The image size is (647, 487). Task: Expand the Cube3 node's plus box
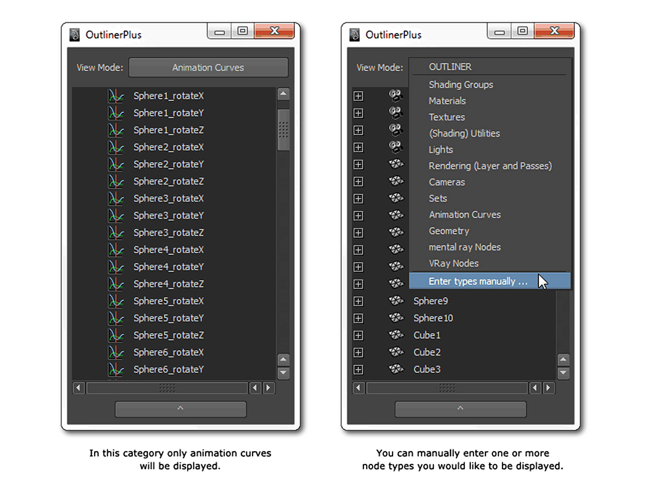[358, 370]
